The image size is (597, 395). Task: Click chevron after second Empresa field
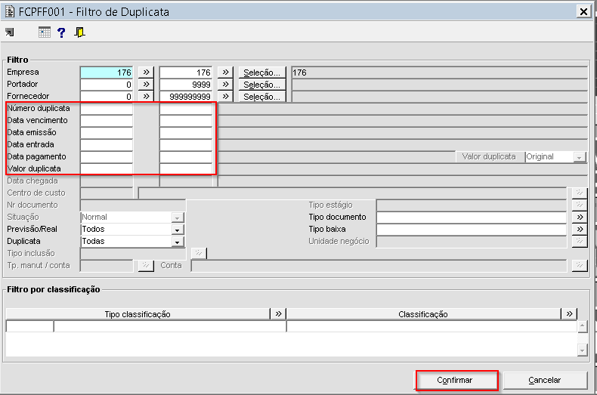pyautogui.click(x=225, y=73)
